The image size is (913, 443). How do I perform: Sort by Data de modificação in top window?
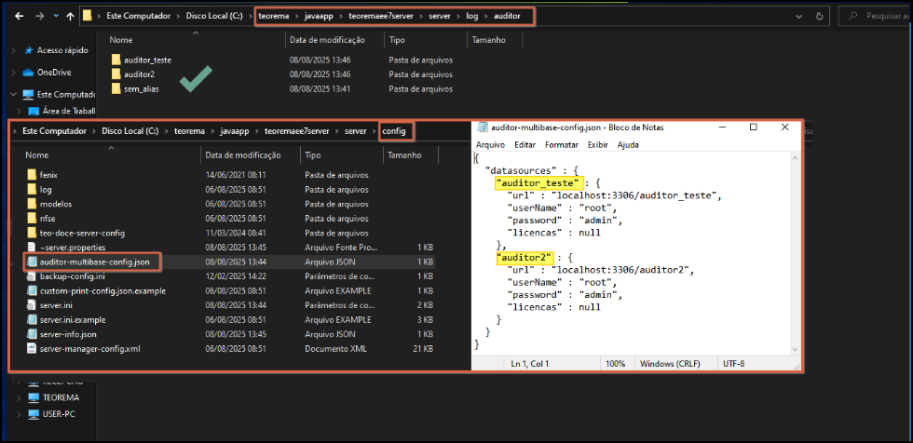[327, 40]
